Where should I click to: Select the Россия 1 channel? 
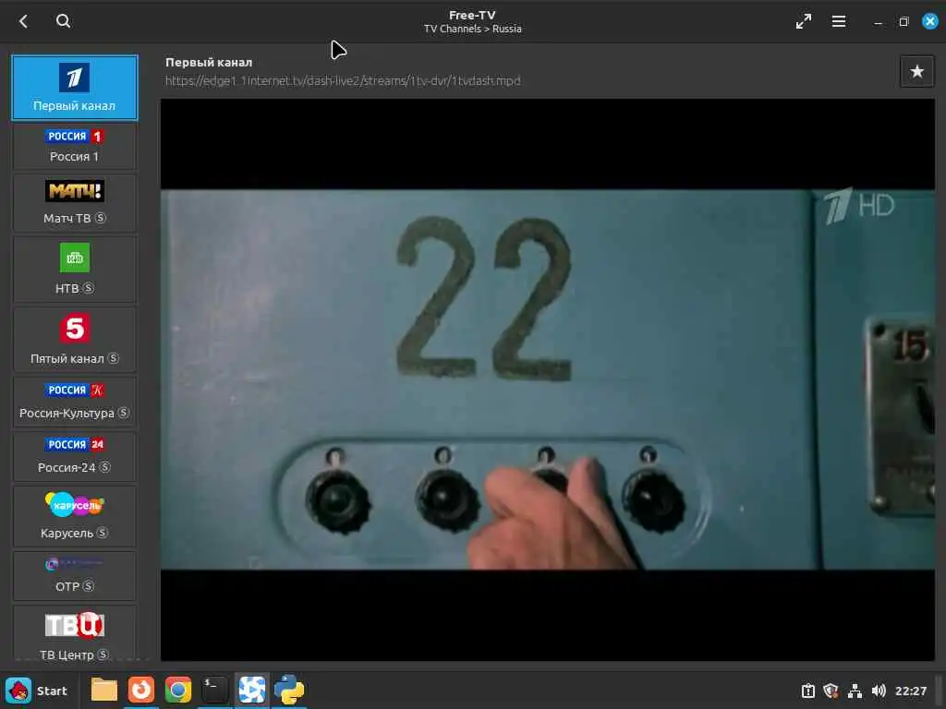(x=74, y=147)
